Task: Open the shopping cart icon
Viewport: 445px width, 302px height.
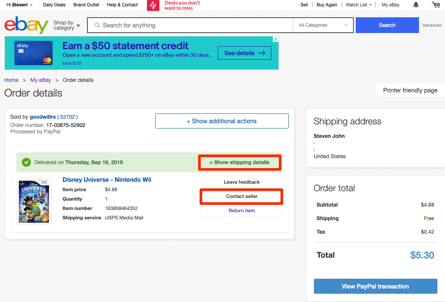Action: tap(436, 5)
